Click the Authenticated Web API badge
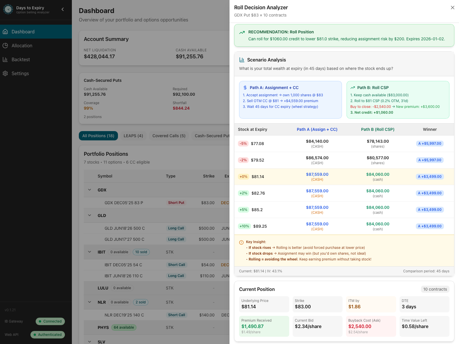 (x=48, y=335)
